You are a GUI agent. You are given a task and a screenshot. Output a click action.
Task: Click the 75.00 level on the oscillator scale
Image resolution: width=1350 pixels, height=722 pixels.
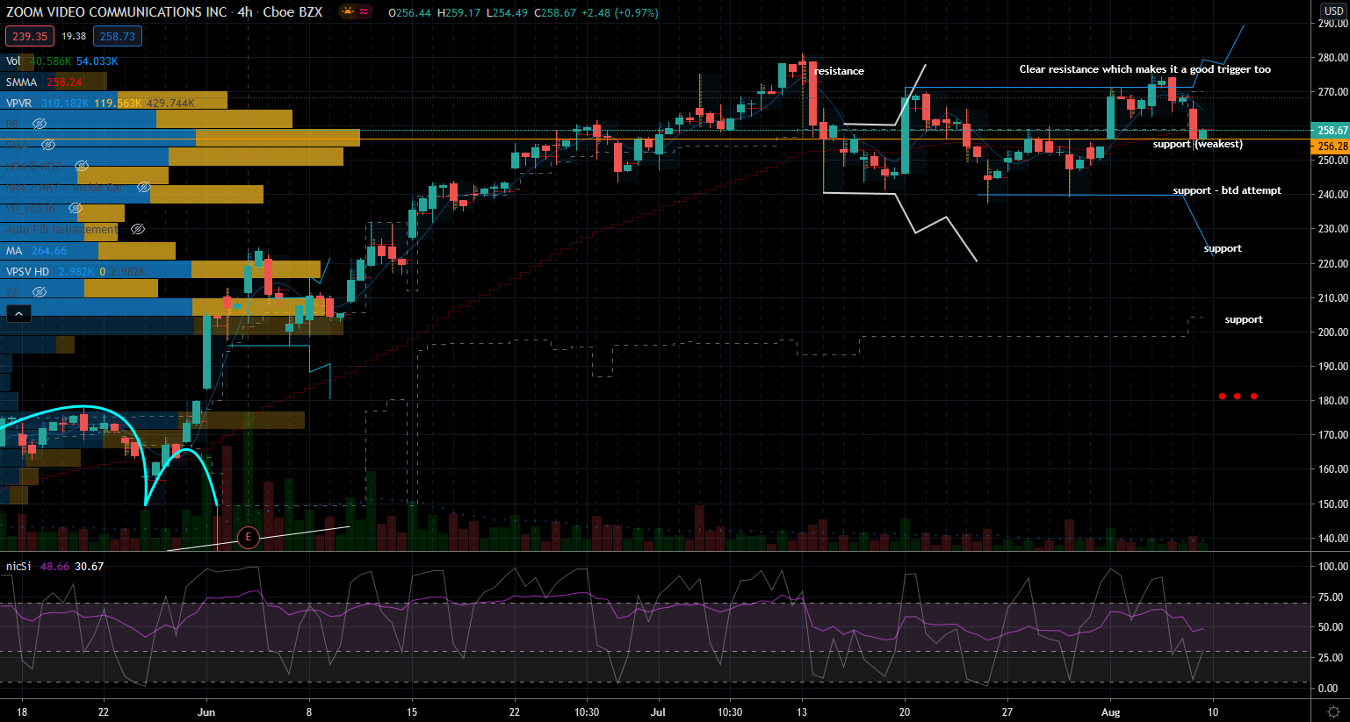click(1329, 597)
